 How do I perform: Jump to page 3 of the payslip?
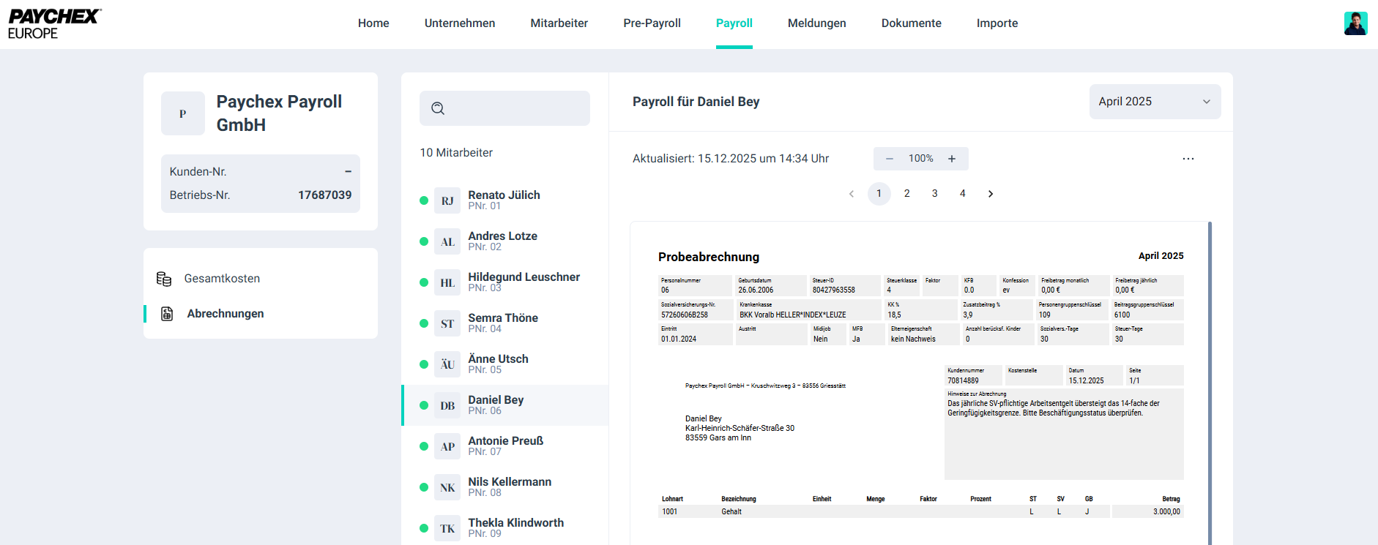(934, 194)
